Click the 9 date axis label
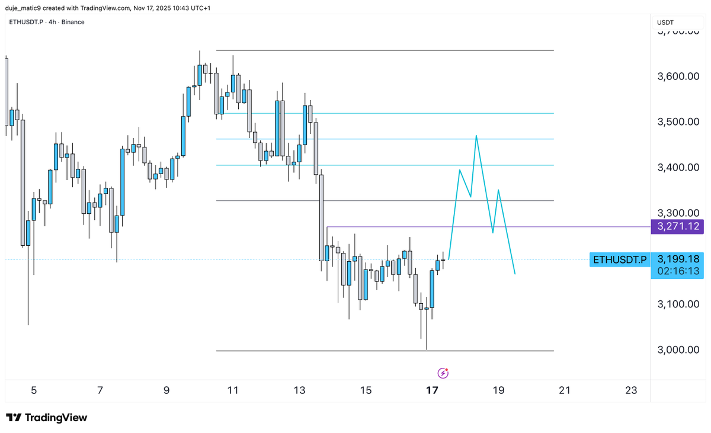Viewport: 711px width, 433px height. coord(166,390)
